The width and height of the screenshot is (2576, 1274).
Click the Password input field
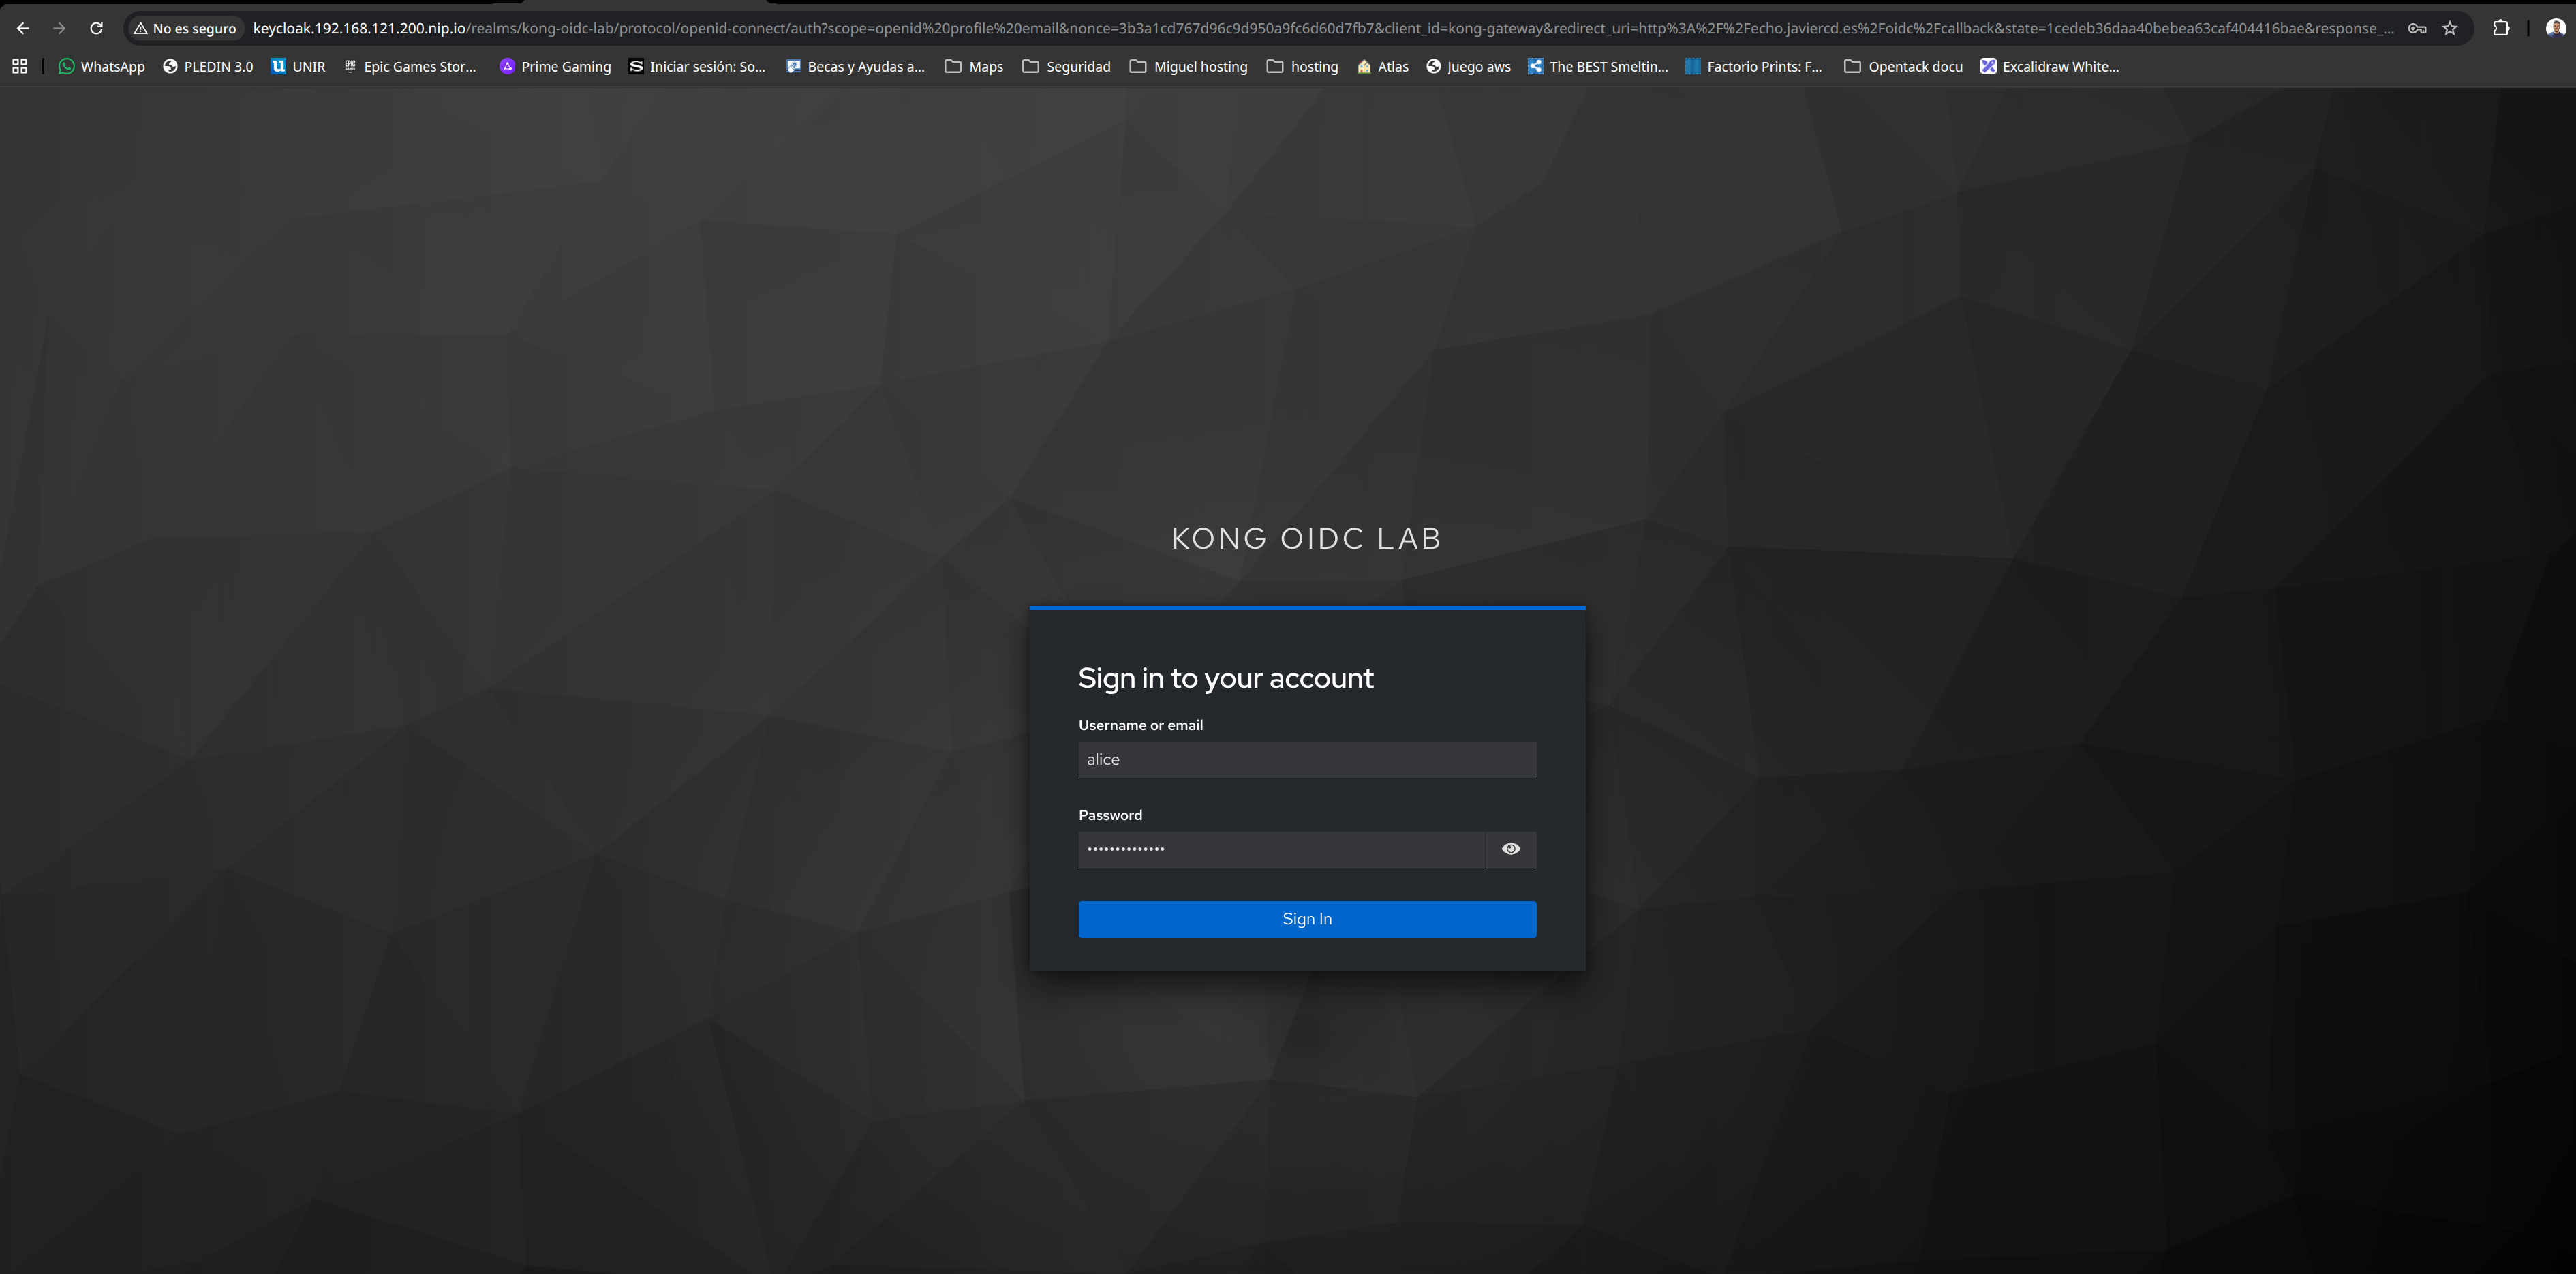(x=1282, y=850)
